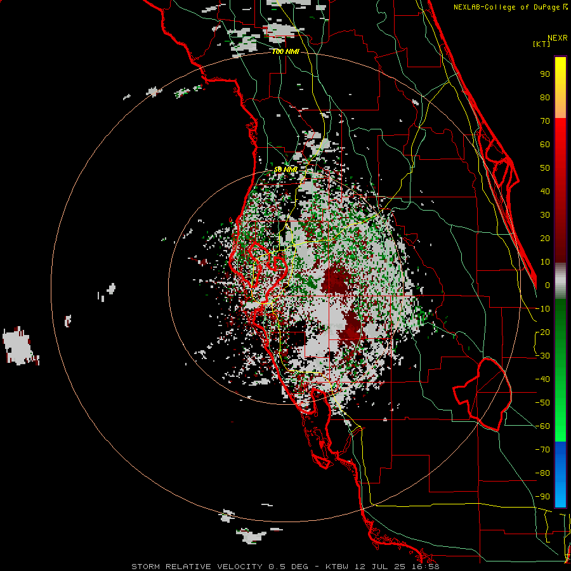Click the -60 scale value
571x571 pixels.
tap(542, 426)
